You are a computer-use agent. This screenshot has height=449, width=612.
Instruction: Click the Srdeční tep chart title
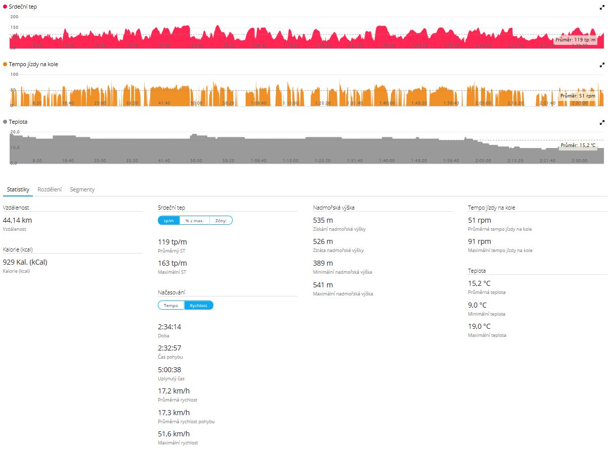pyautogui.click(x=23, y=7)
